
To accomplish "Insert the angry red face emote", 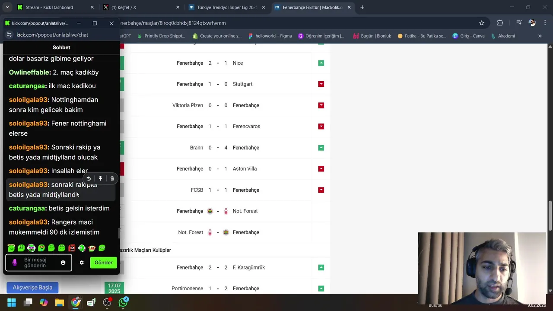I will coord(72,248).
